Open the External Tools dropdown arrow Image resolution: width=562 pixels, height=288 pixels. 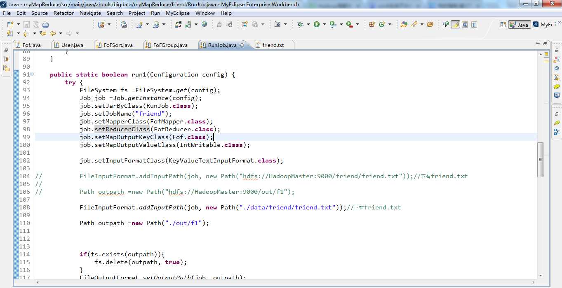coord(357,25)
